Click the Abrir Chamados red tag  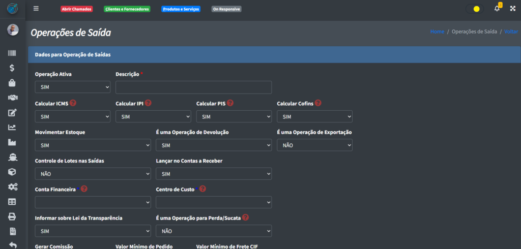point(76,9)
